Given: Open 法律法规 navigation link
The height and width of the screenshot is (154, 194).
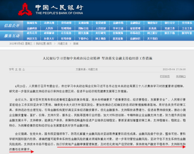Looking at the screenshot, I should (x=49, y=23).
